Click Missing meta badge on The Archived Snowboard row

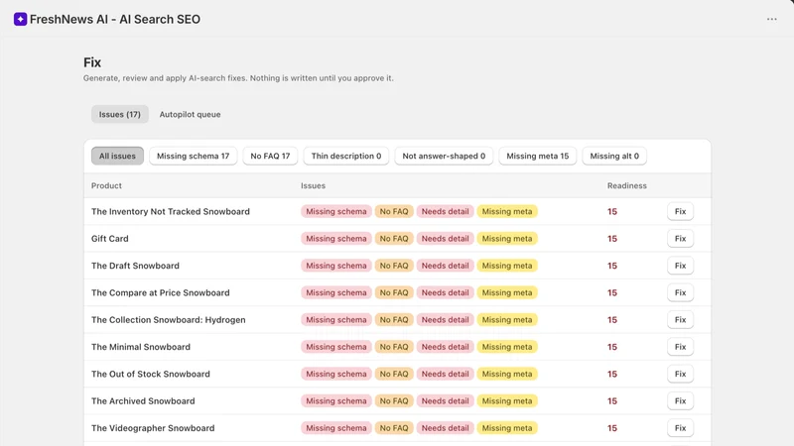point(507,401)
